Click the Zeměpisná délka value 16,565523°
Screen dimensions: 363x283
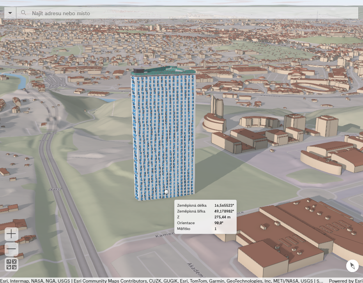(x=224, y=205)
